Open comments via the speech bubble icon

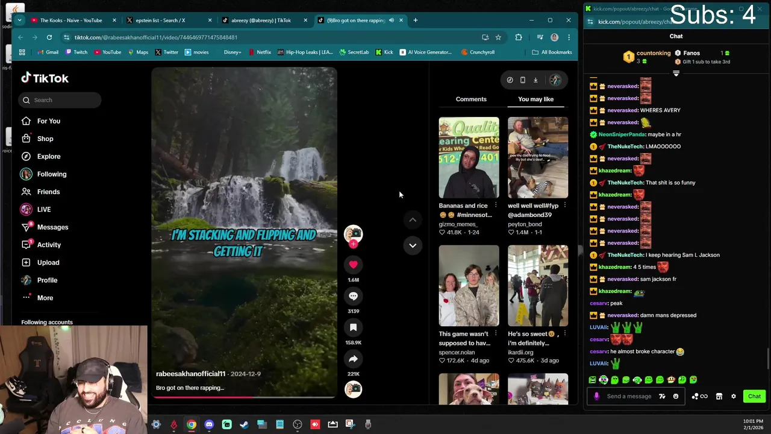353,296
